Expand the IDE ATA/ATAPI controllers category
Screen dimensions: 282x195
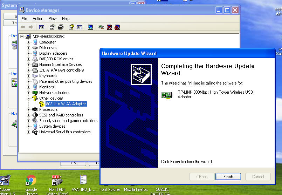[28, 70]
